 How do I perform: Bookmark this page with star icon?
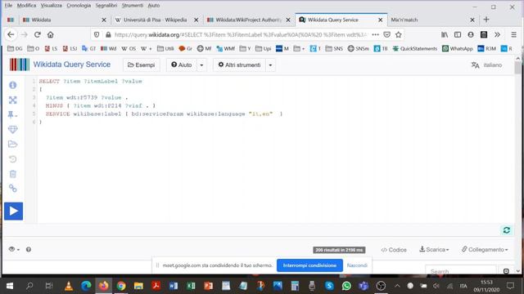click(x=399, y=34)
